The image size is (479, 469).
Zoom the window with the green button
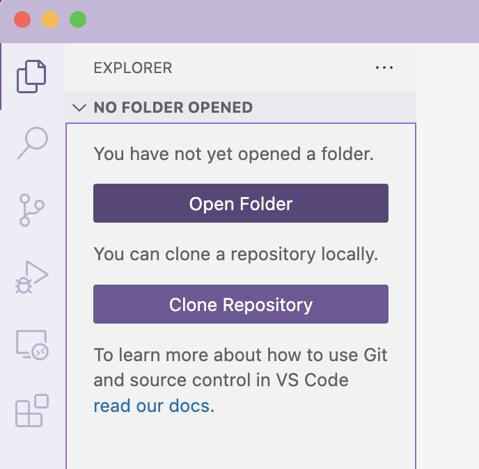(x=78, y=19)
